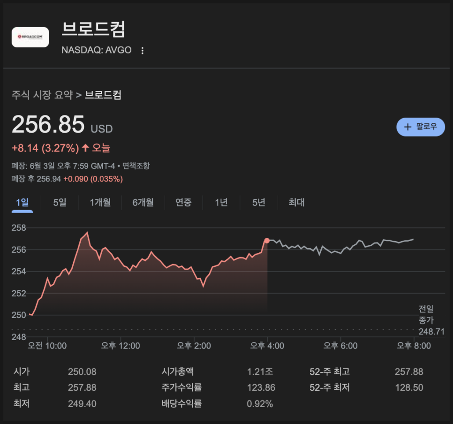
Task: Switch to the 최대 chart tab
Action: [296, 202]
